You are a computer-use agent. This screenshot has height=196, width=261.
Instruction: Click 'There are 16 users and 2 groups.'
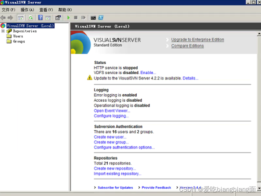tap(124, 132)
